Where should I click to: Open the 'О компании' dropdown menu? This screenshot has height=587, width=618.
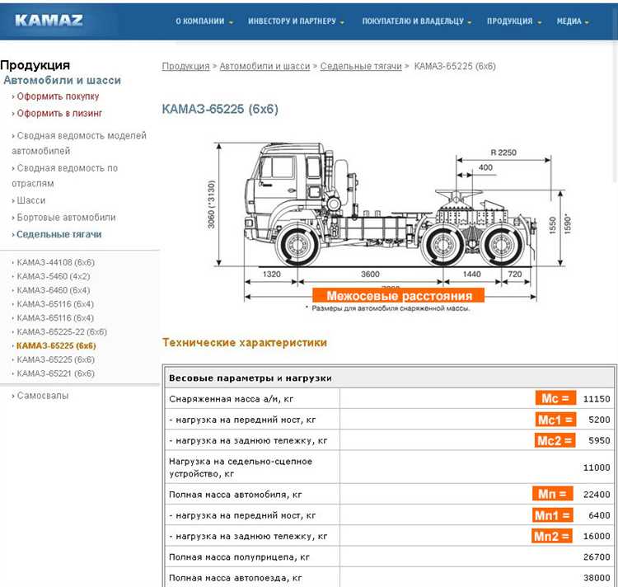tap(204, 21)
